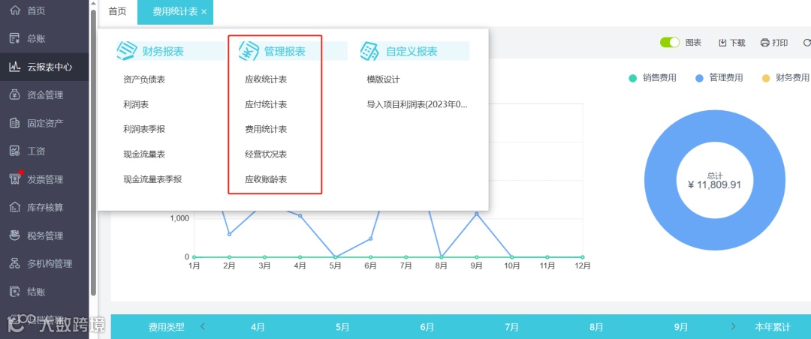Click the 工资 payroll icon

point(15,151)
